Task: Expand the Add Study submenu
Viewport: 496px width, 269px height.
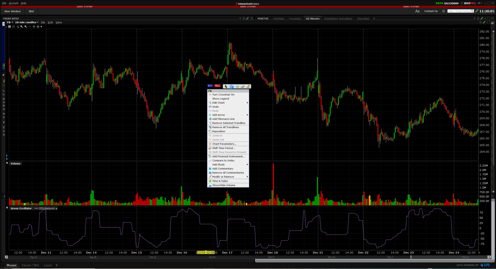Action: pyautogui.click(x=218, y=164)
